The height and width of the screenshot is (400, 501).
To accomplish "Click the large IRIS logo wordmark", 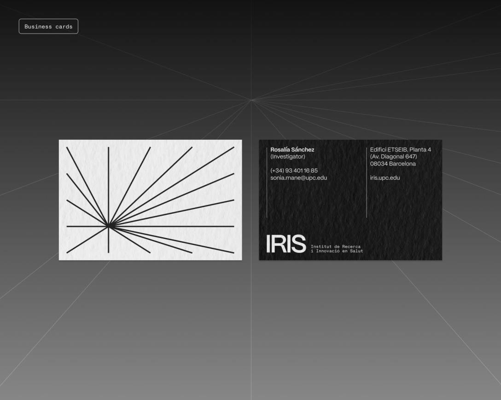I will click(x=285, y=244).
